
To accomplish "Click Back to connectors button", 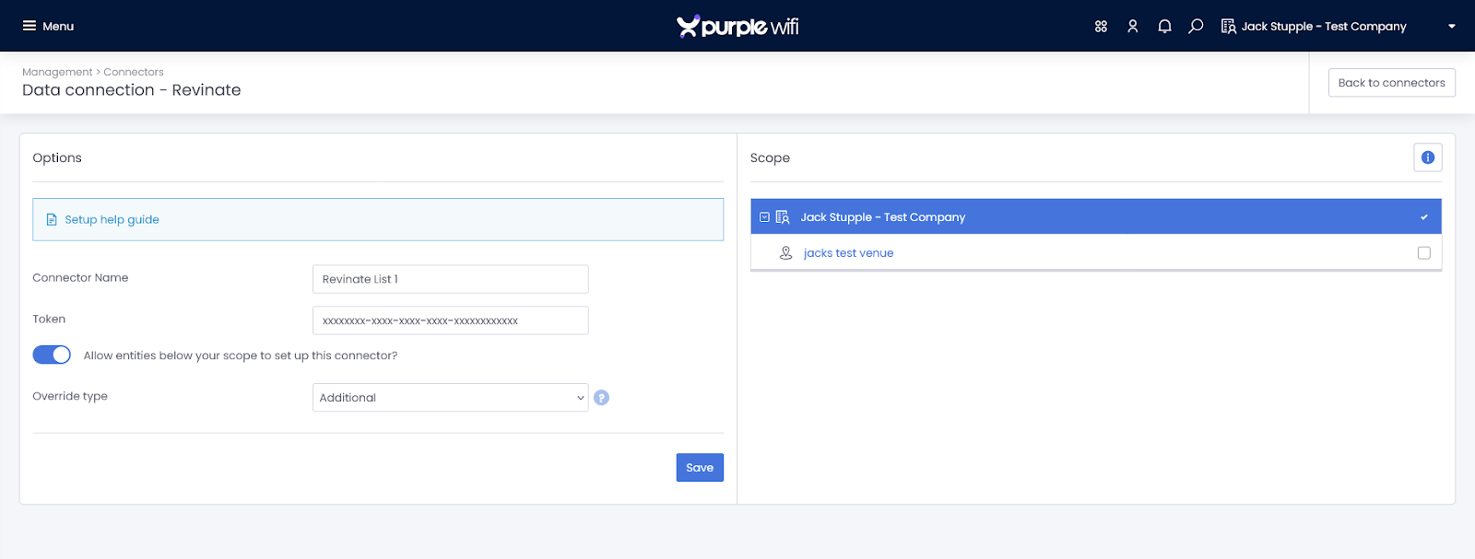I will (x=1391, y=83).
